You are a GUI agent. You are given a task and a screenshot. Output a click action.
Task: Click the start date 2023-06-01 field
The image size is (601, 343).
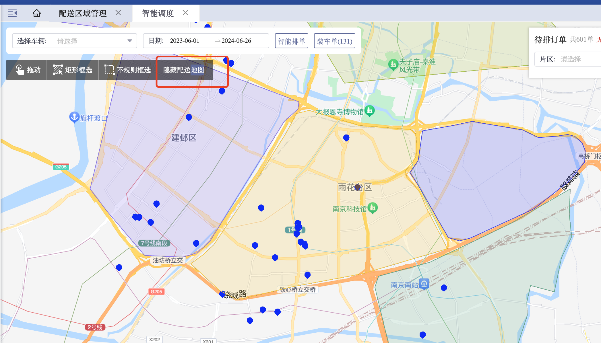click(185, 41)
